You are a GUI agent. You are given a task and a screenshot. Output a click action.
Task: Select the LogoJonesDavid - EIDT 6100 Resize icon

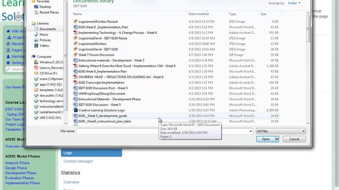coord(75,38)
